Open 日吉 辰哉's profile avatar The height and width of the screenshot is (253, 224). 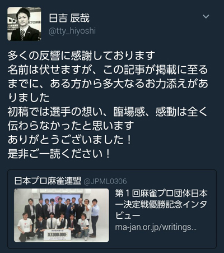24,24
